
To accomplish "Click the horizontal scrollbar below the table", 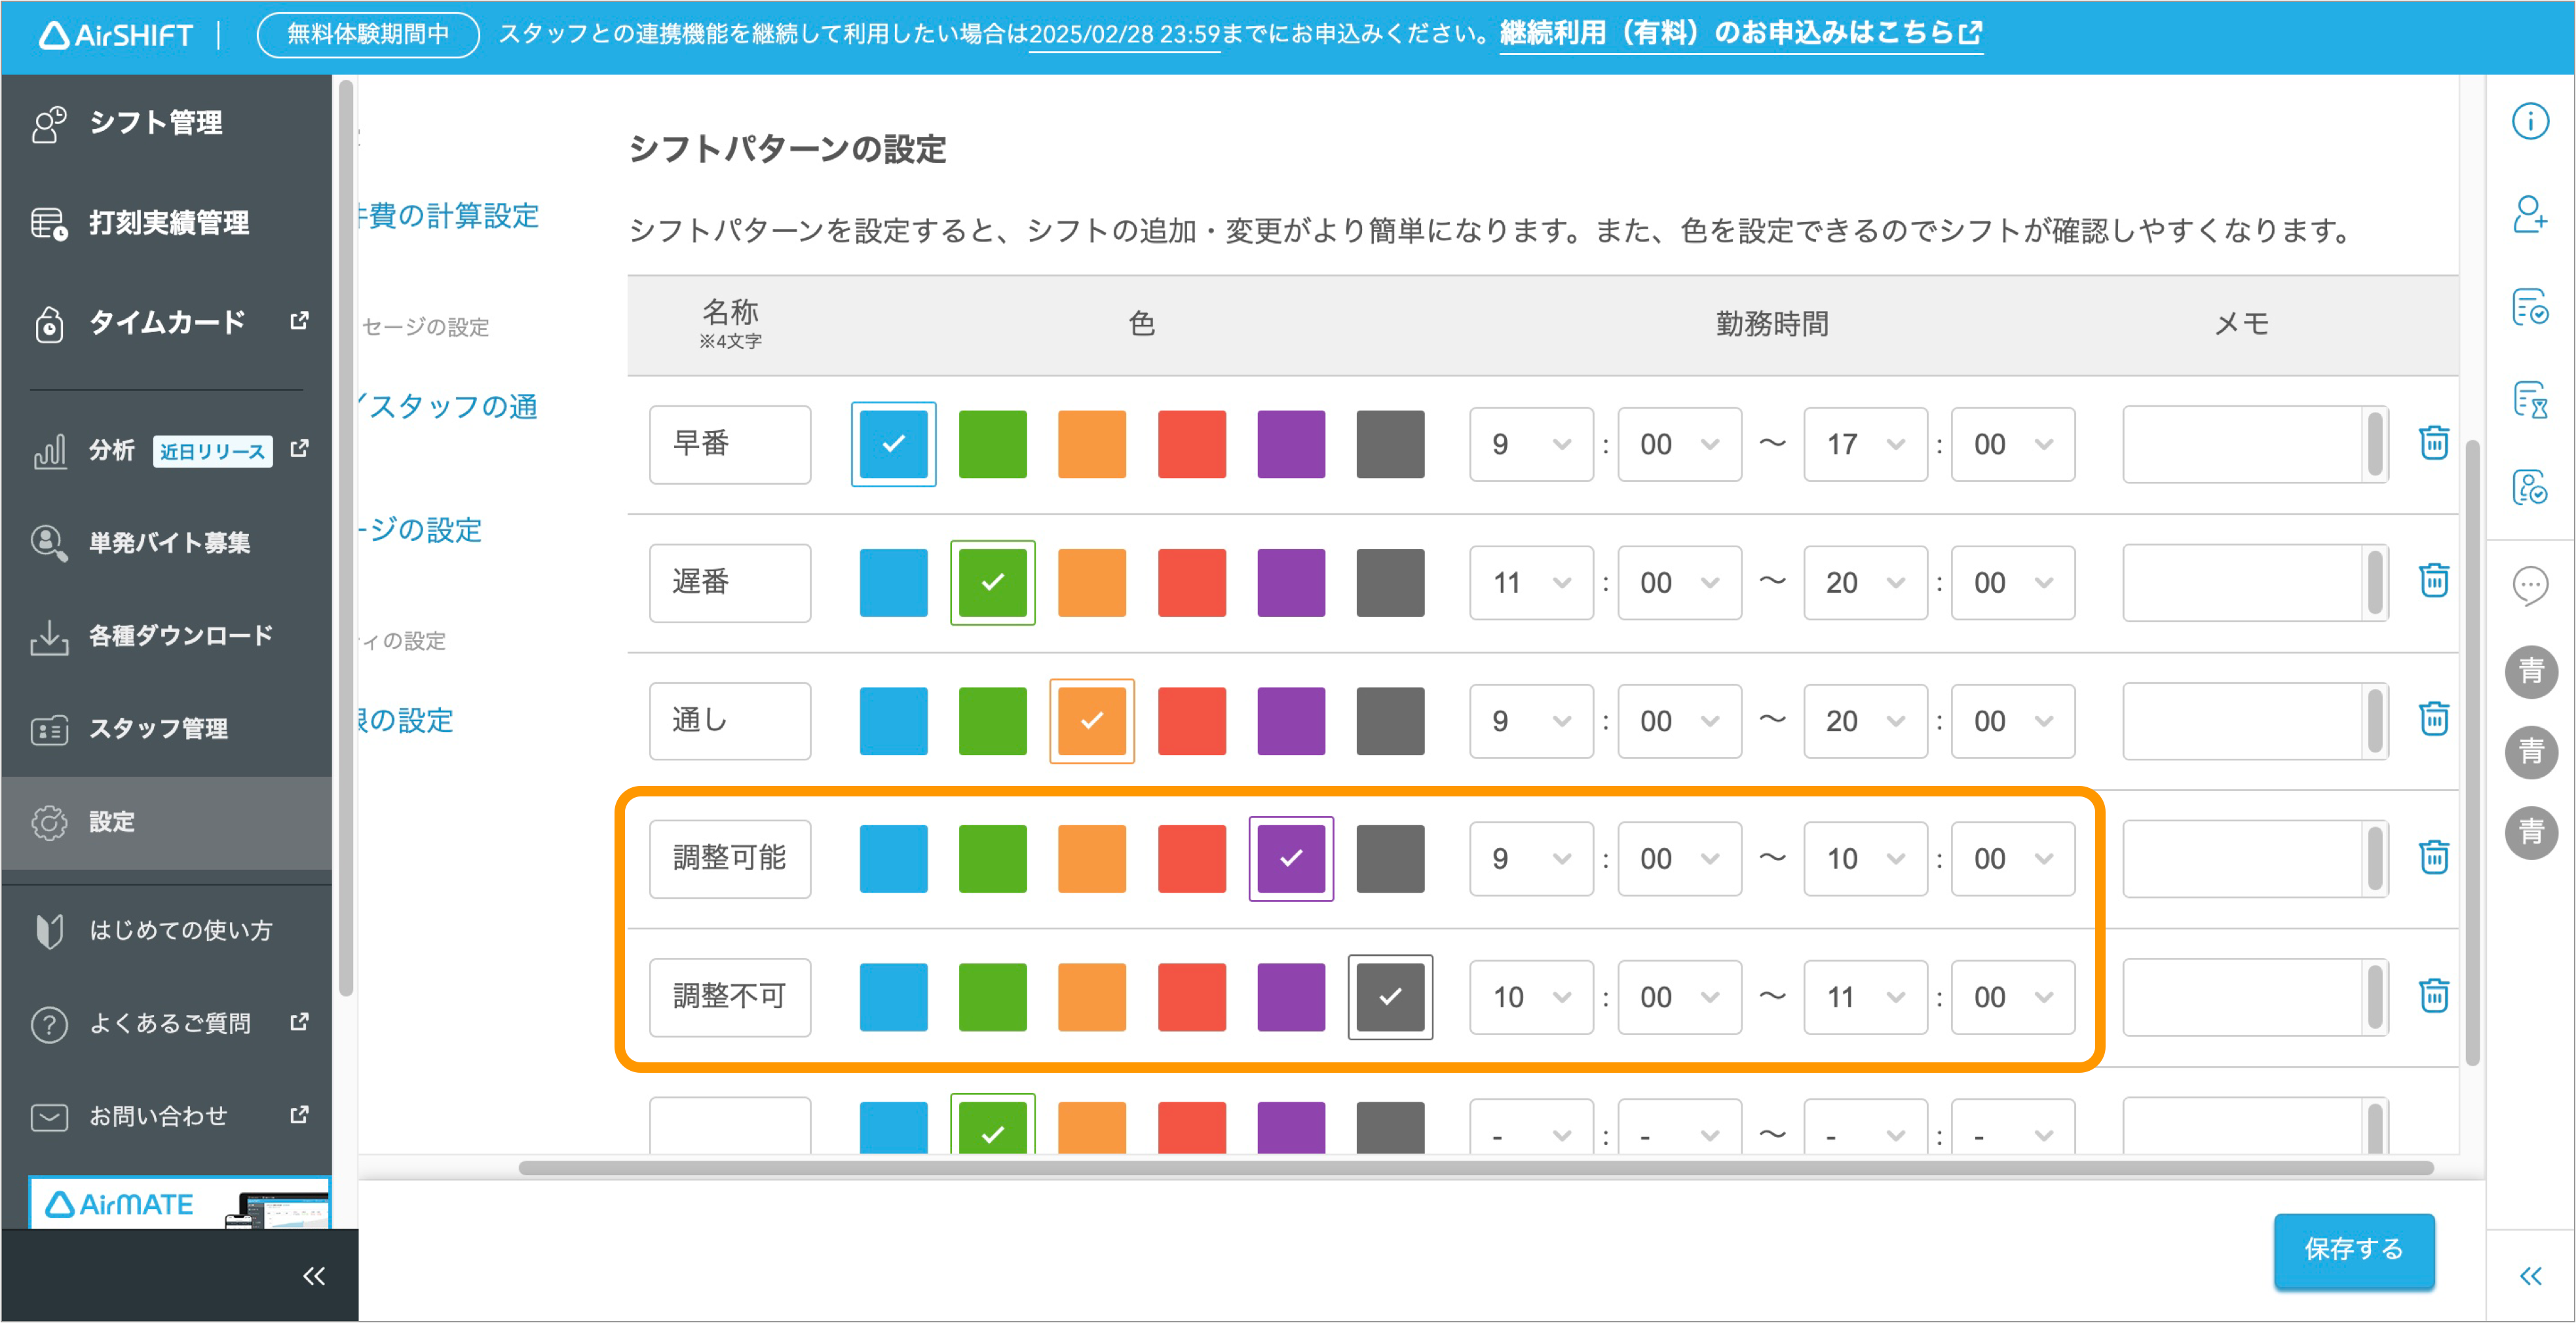I will pos(1475,1168).
